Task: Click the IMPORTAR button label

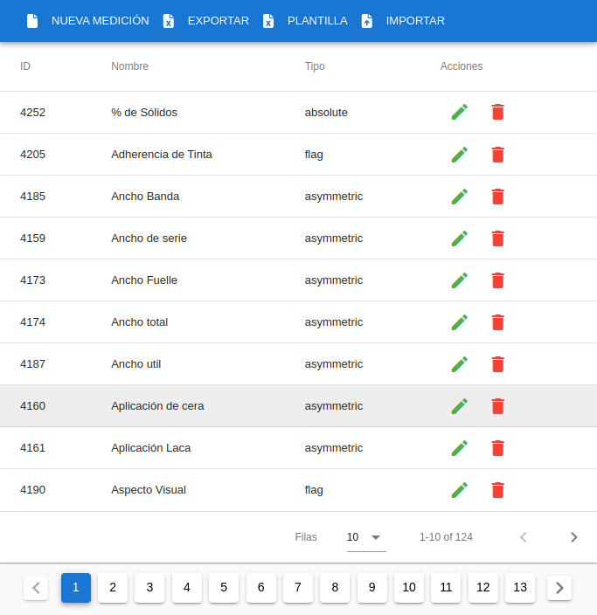Action: point(415,21)
